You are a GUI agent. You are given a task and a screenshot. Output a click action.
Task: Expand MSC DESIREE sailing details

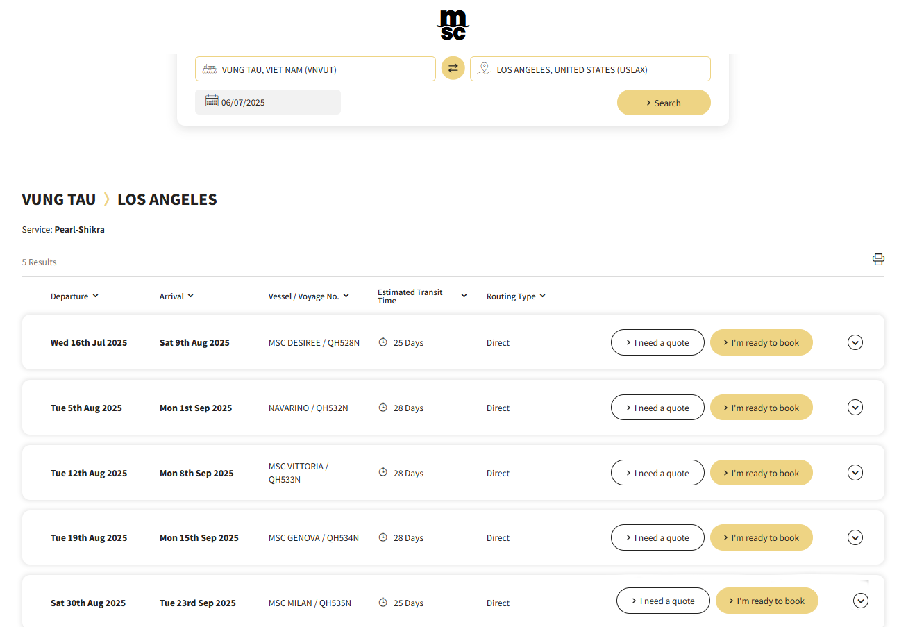(855, 342)
